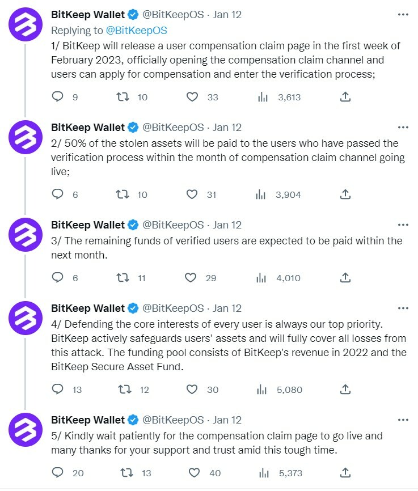Reply to the 4/ tweet with 13 replies
The width and height of the screenshot is (418, 491).
tap(57, 390)
